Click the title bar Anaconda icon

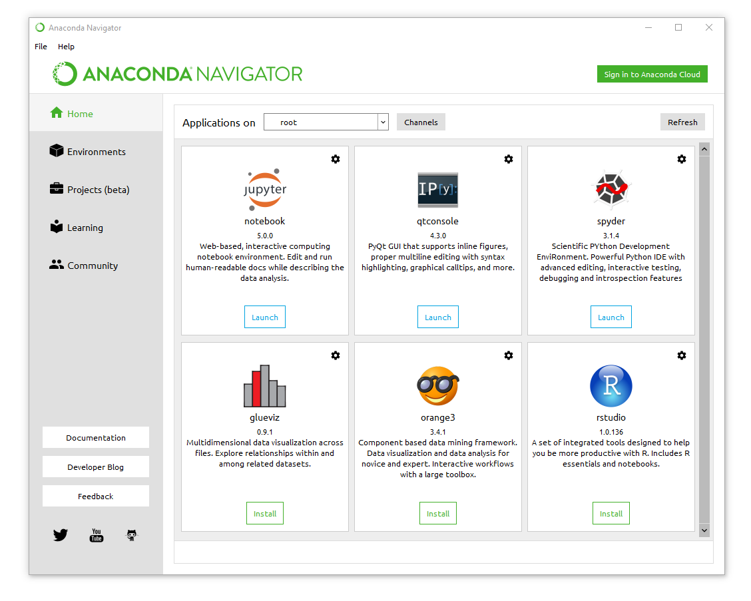(40, 28)
